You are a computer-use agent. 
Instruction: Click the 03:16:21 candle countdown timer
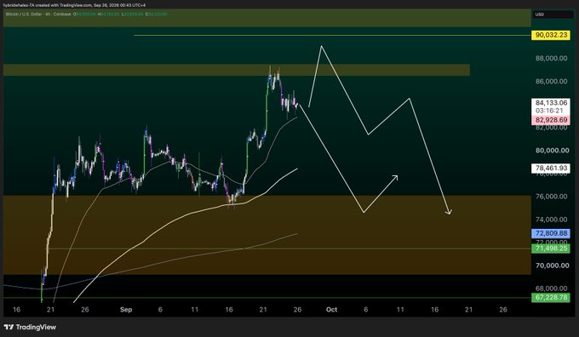click(549, 111)
